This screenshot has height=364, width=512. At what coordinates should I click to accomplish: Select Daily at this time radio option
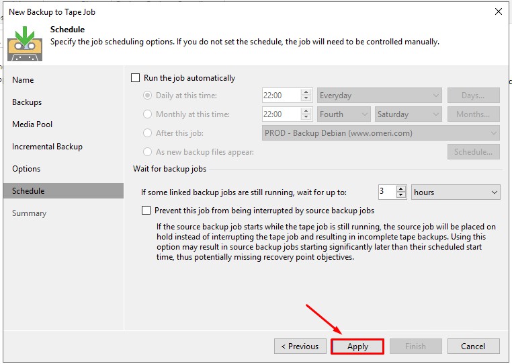[x=148, y=96]
